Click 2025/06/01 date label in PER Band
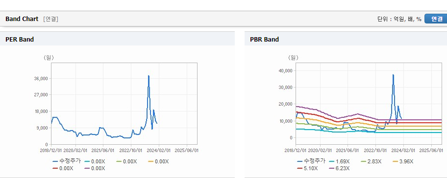447x178 pixels. pos(187,151)
